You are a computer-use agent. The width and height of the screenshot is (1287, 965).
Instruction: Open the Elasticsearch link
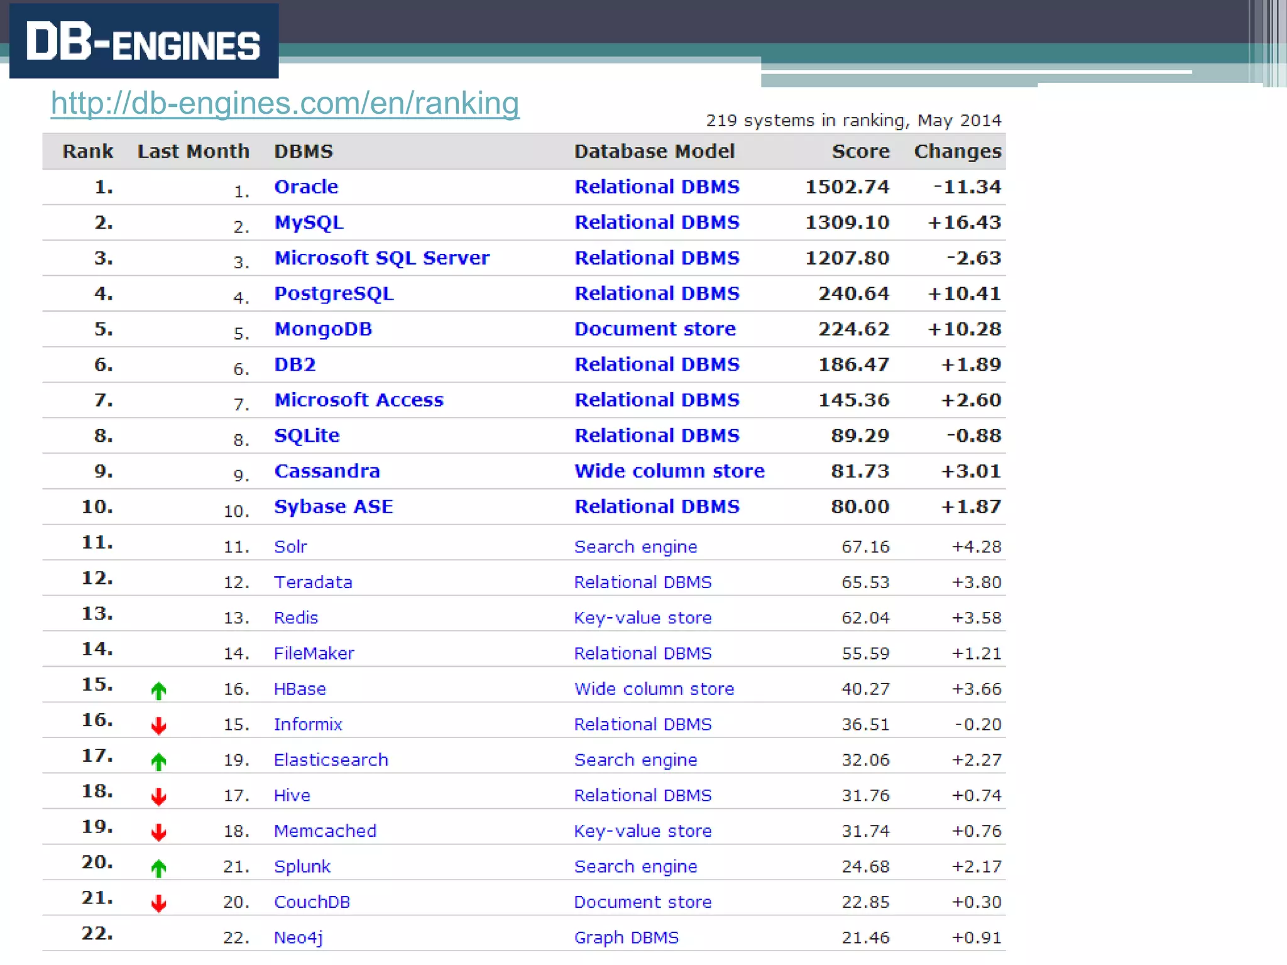coord(331,760)
